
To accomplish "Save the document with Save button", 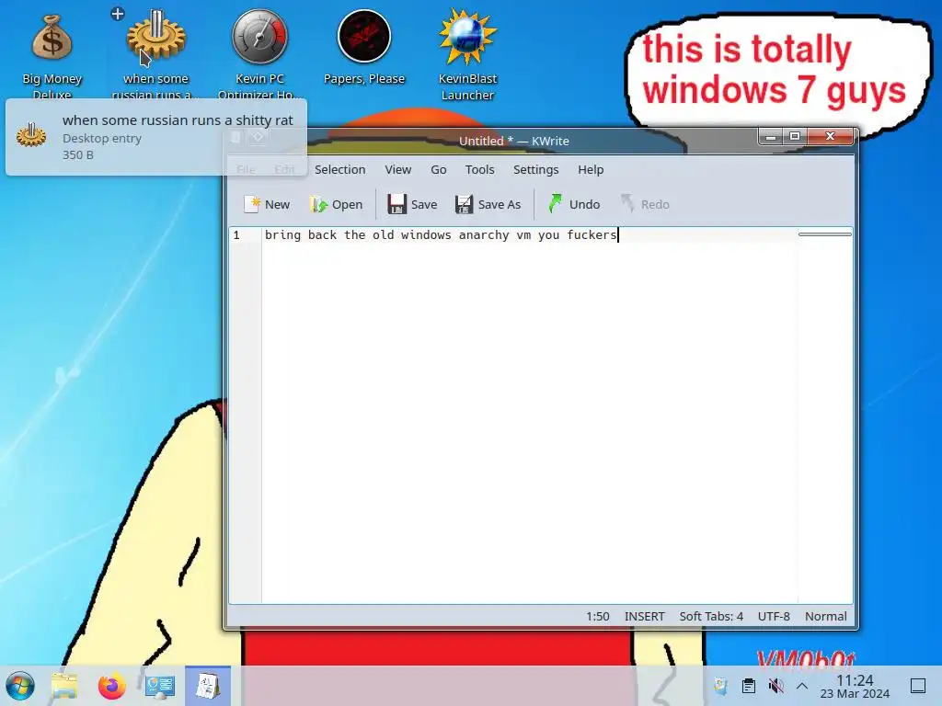I will 412,204.
